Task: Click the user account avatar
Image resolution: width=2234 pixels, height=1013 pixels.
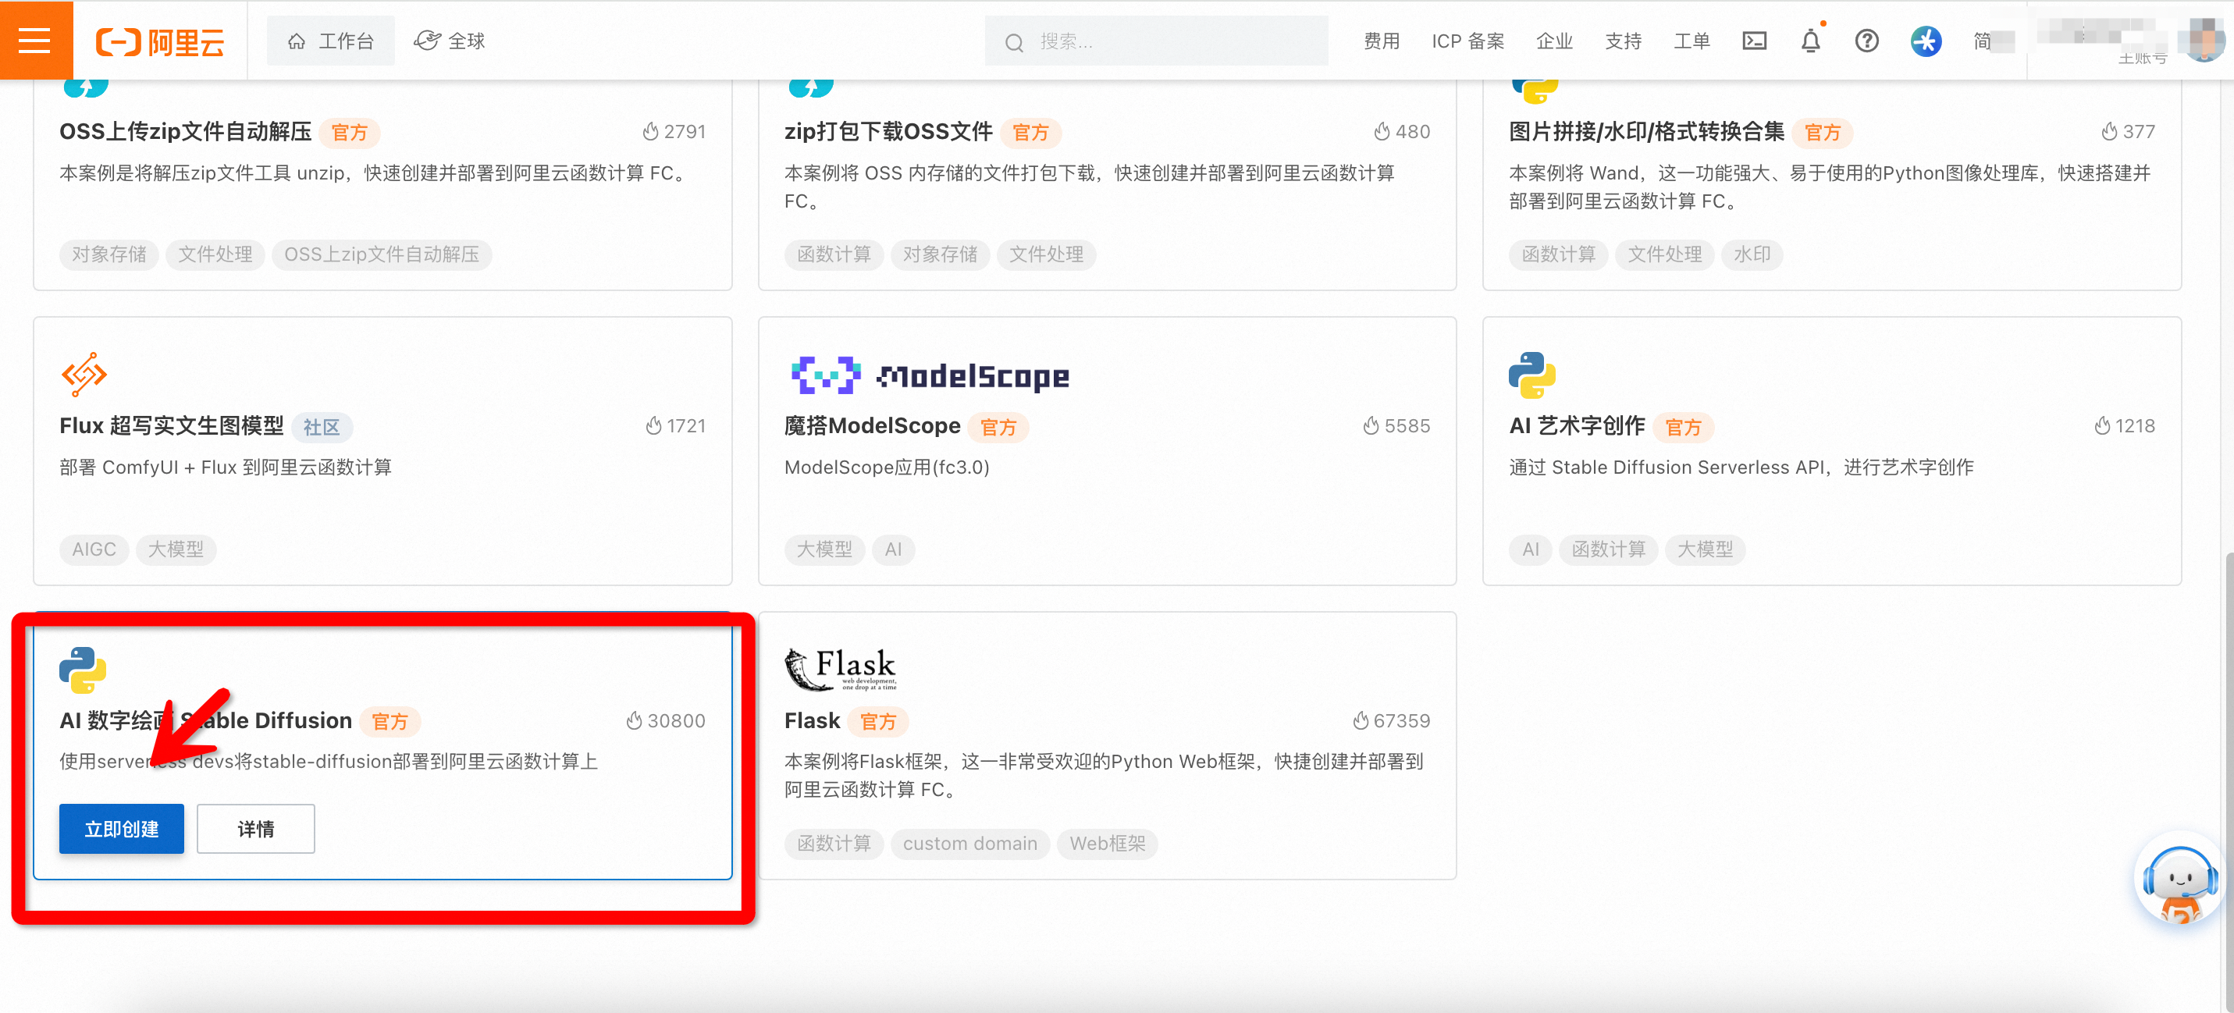Action: point(2203,39)
